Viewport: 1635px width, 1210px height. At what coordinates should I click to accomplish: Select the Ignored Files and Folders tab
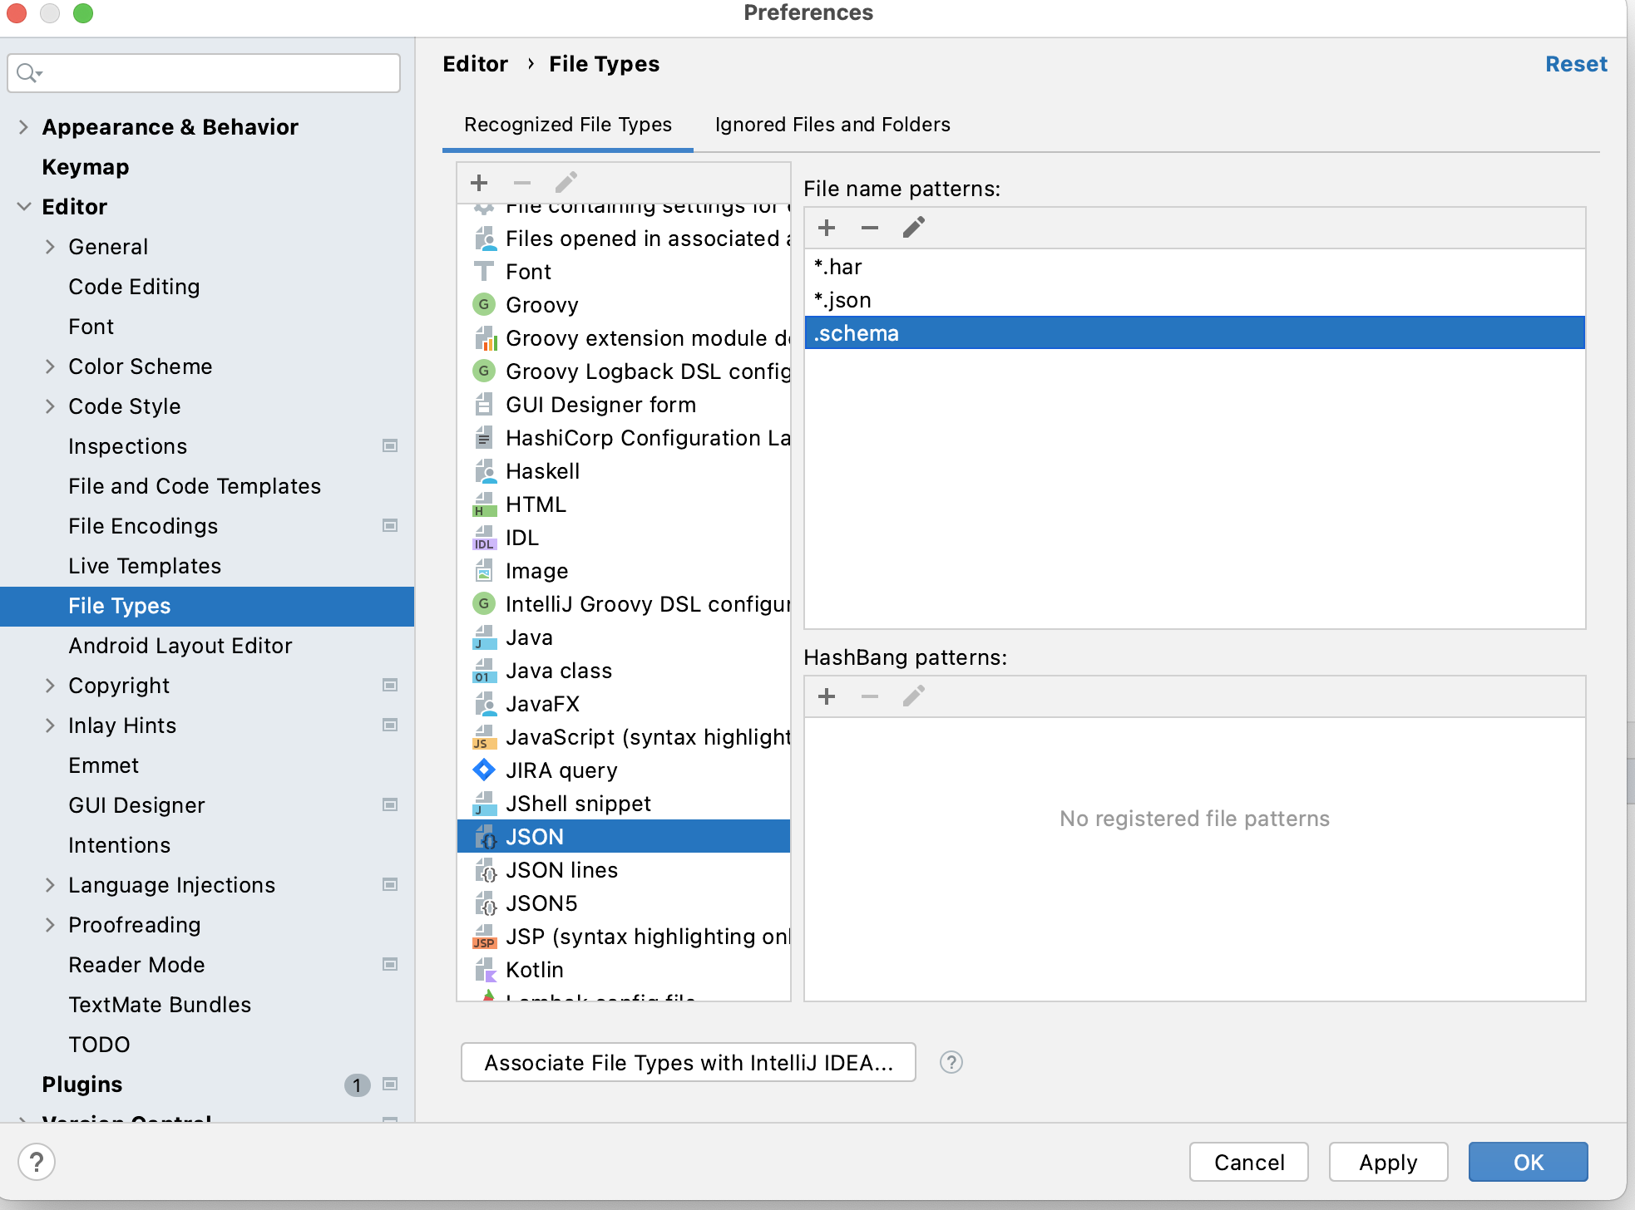point(832,123)
